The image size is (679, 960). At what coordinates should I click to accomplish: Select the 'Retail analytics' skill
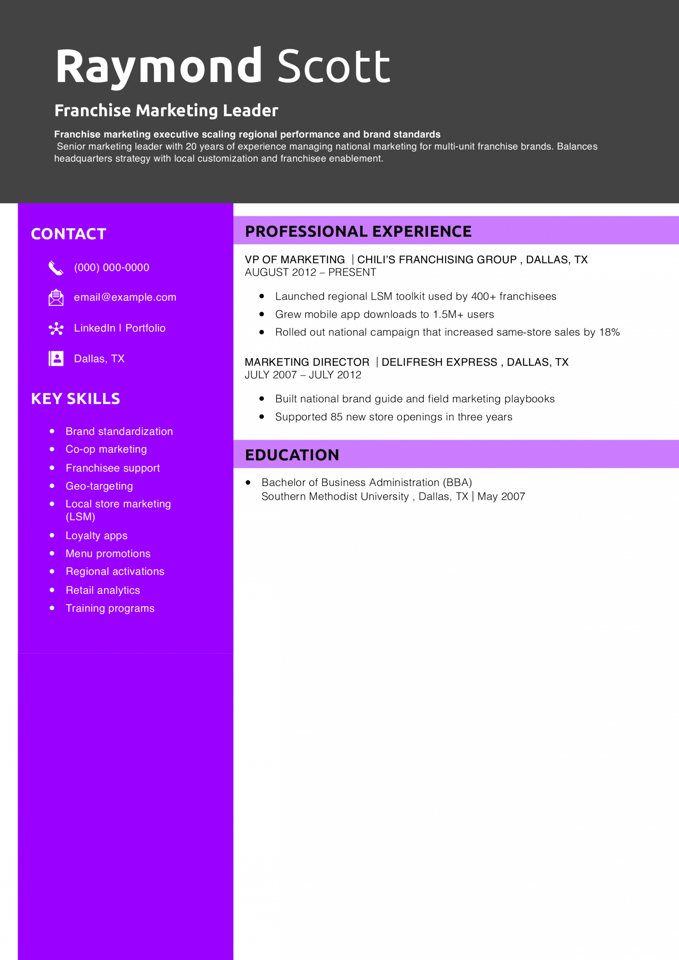pos(103,591)
